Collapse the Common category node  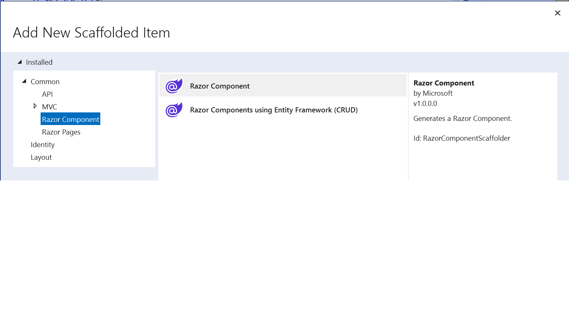point(24,81)
